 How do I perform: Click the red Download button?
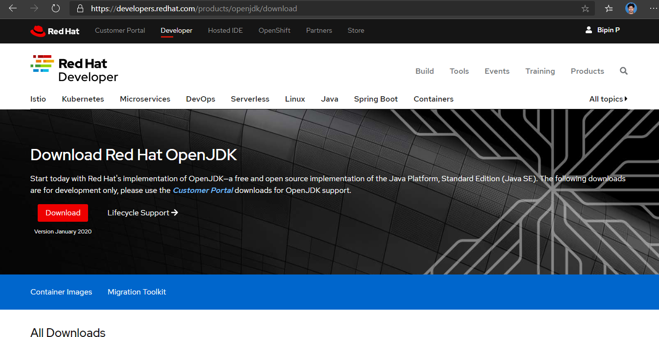click(63, 213)
